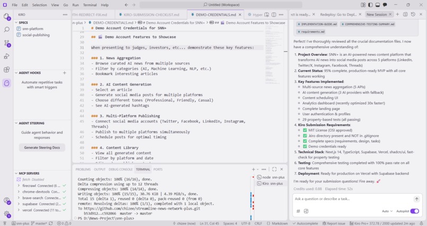
Task: Expand the brave-search MCP server
Action: click(x=19, y=198)
